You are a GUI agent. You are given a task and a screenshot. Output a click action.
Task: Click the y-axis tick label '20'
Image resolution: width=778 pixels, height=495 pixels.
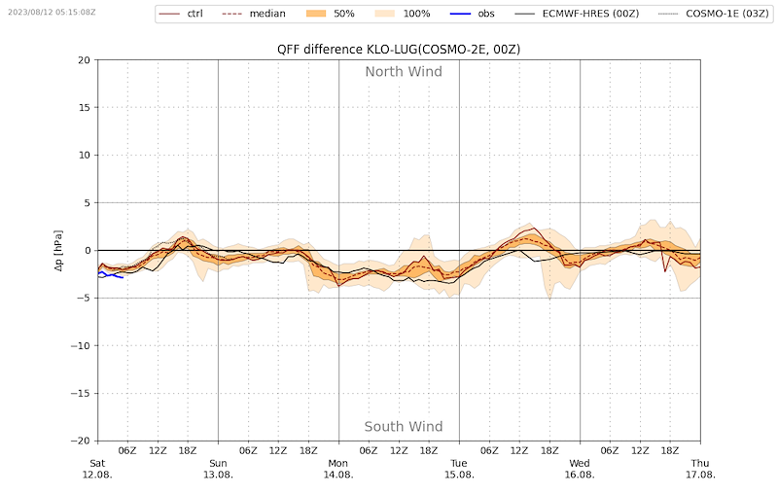(85, 60)
